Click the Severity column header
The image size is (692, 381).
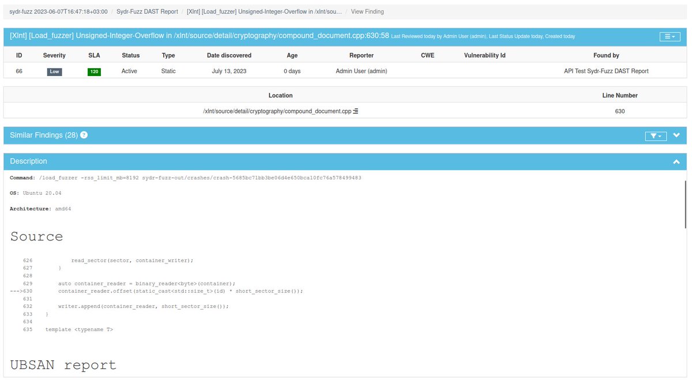tap(54, 55)
